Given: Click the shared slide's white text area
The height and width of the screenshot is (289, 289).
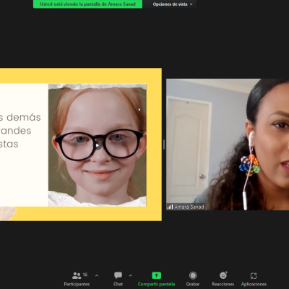Looking at the screenshot, I should 24,145.
